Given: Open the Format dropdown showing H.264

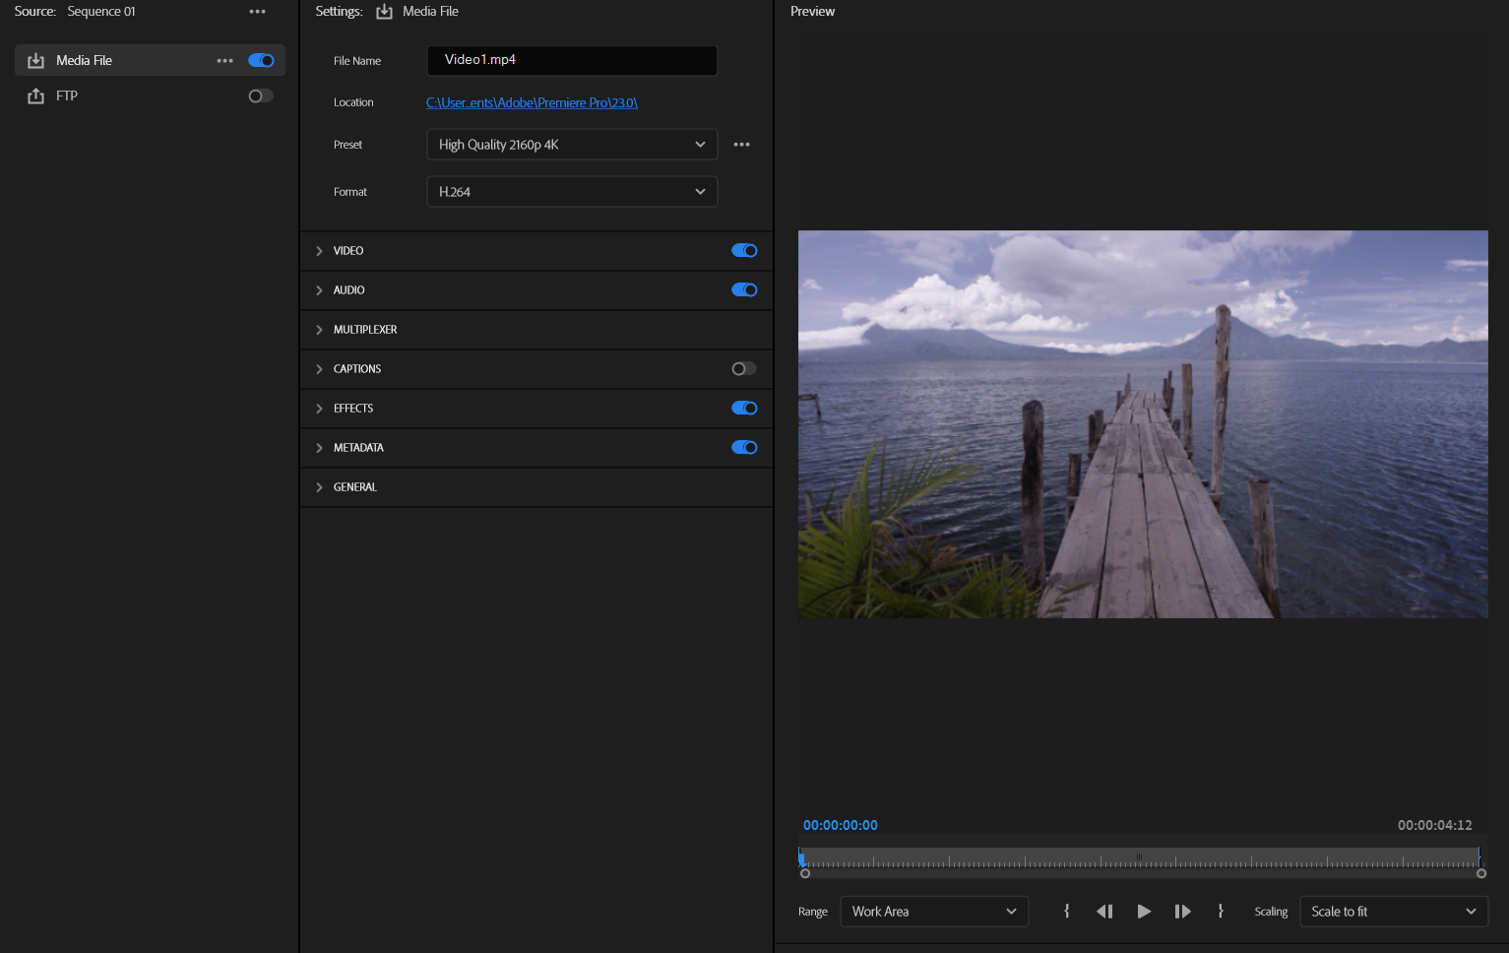Looking at the screenshot, I should tap(571, 192).
